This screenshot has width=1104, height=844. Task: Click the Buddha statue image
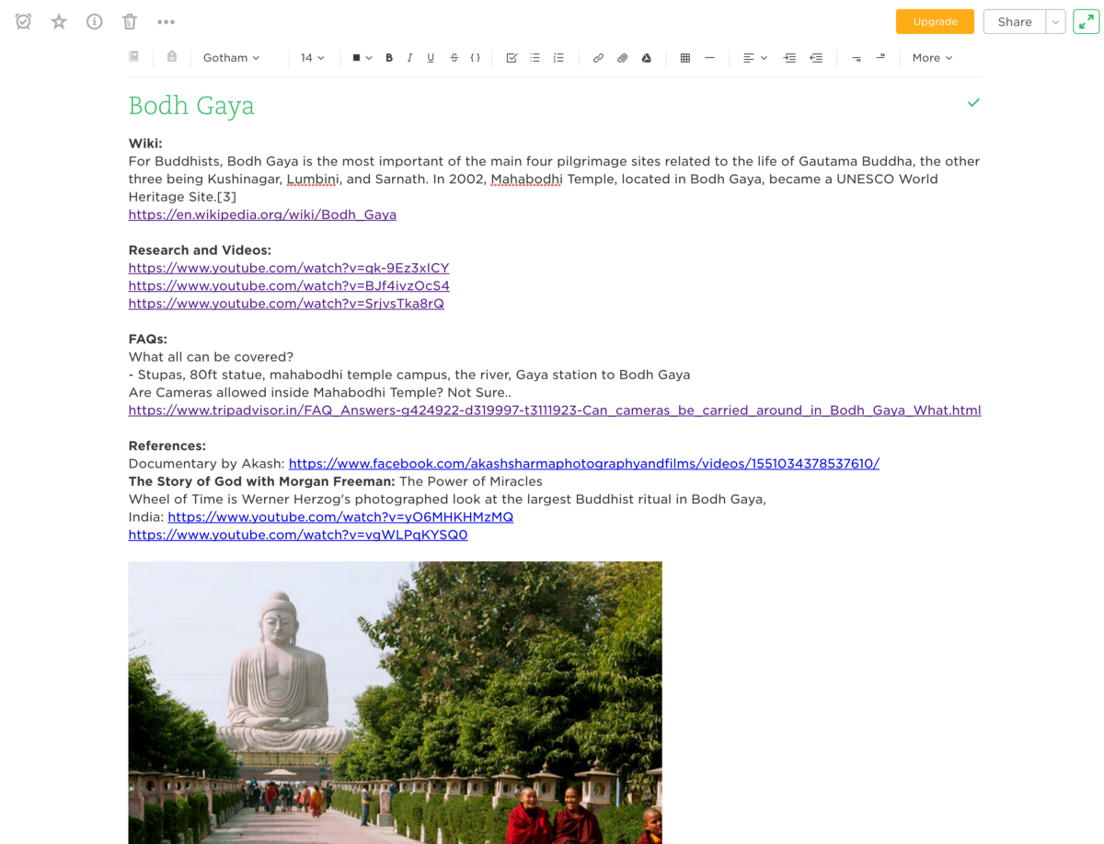(x=395, y=702)
